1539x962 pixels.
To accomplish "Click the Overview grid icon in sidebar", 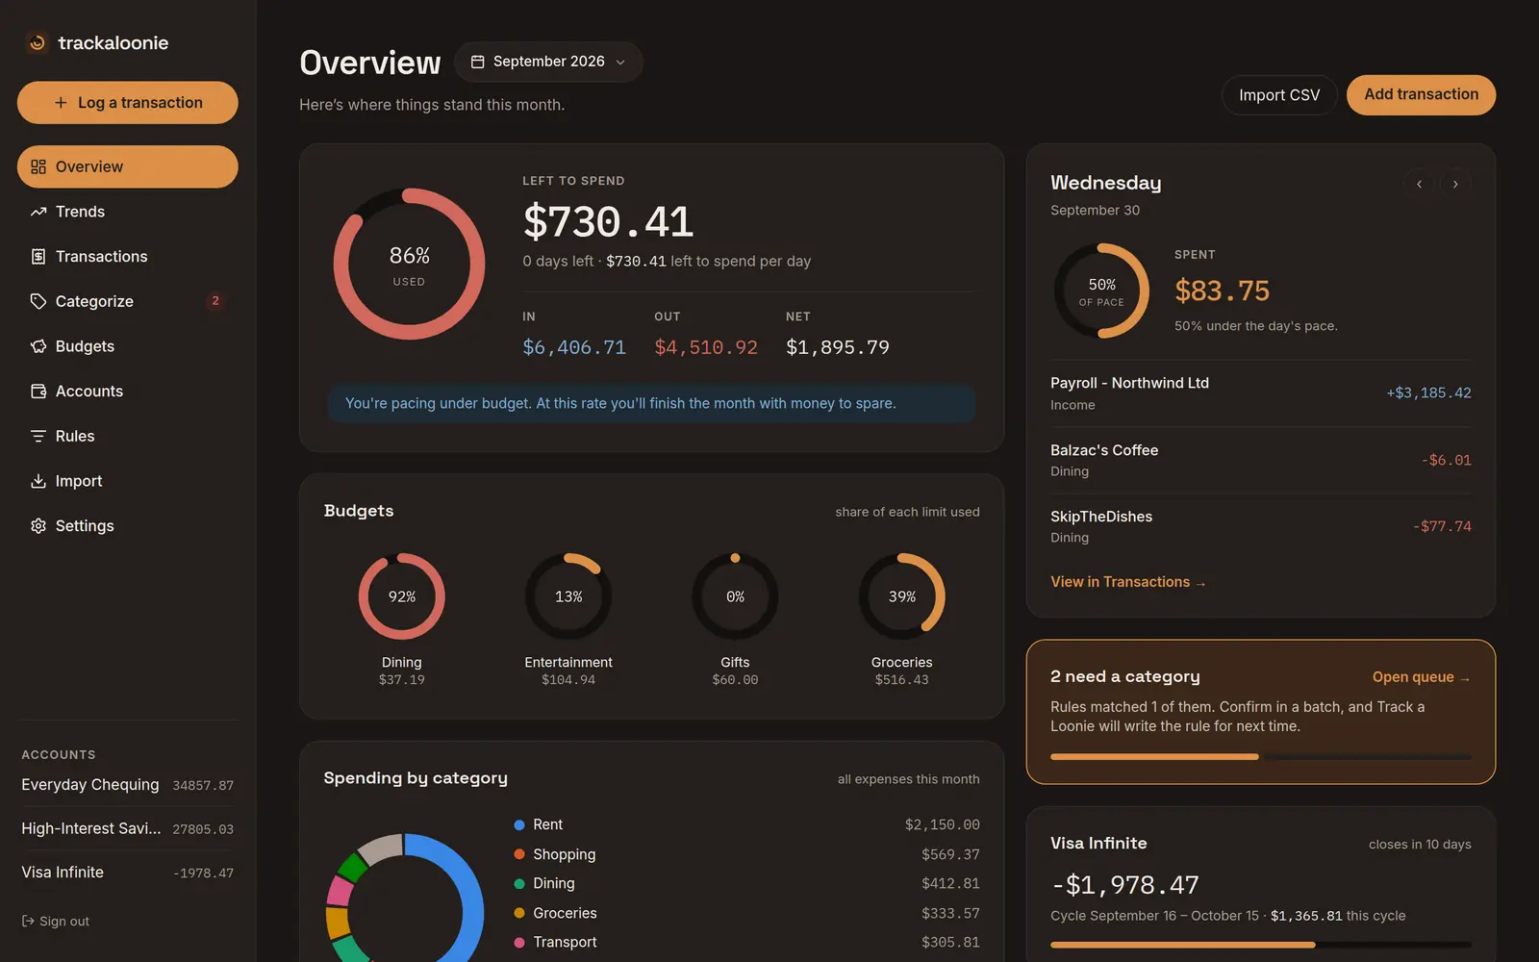I will (x=38, y=166).
